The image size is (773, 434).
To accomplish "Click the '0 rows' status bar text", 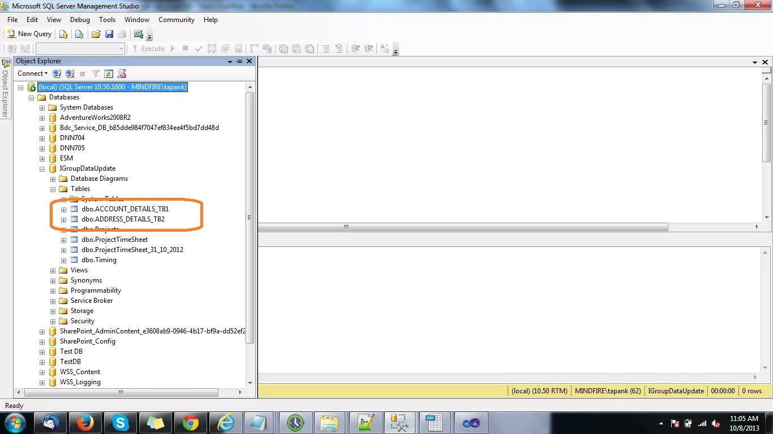I will (752, 391).
